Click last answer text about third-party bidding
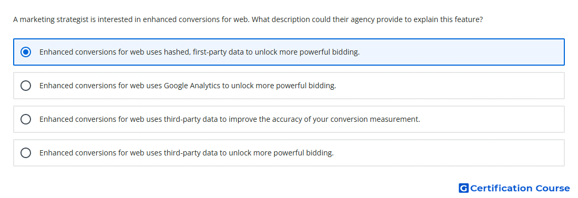 pyautogui.click(x=187, y=153)
